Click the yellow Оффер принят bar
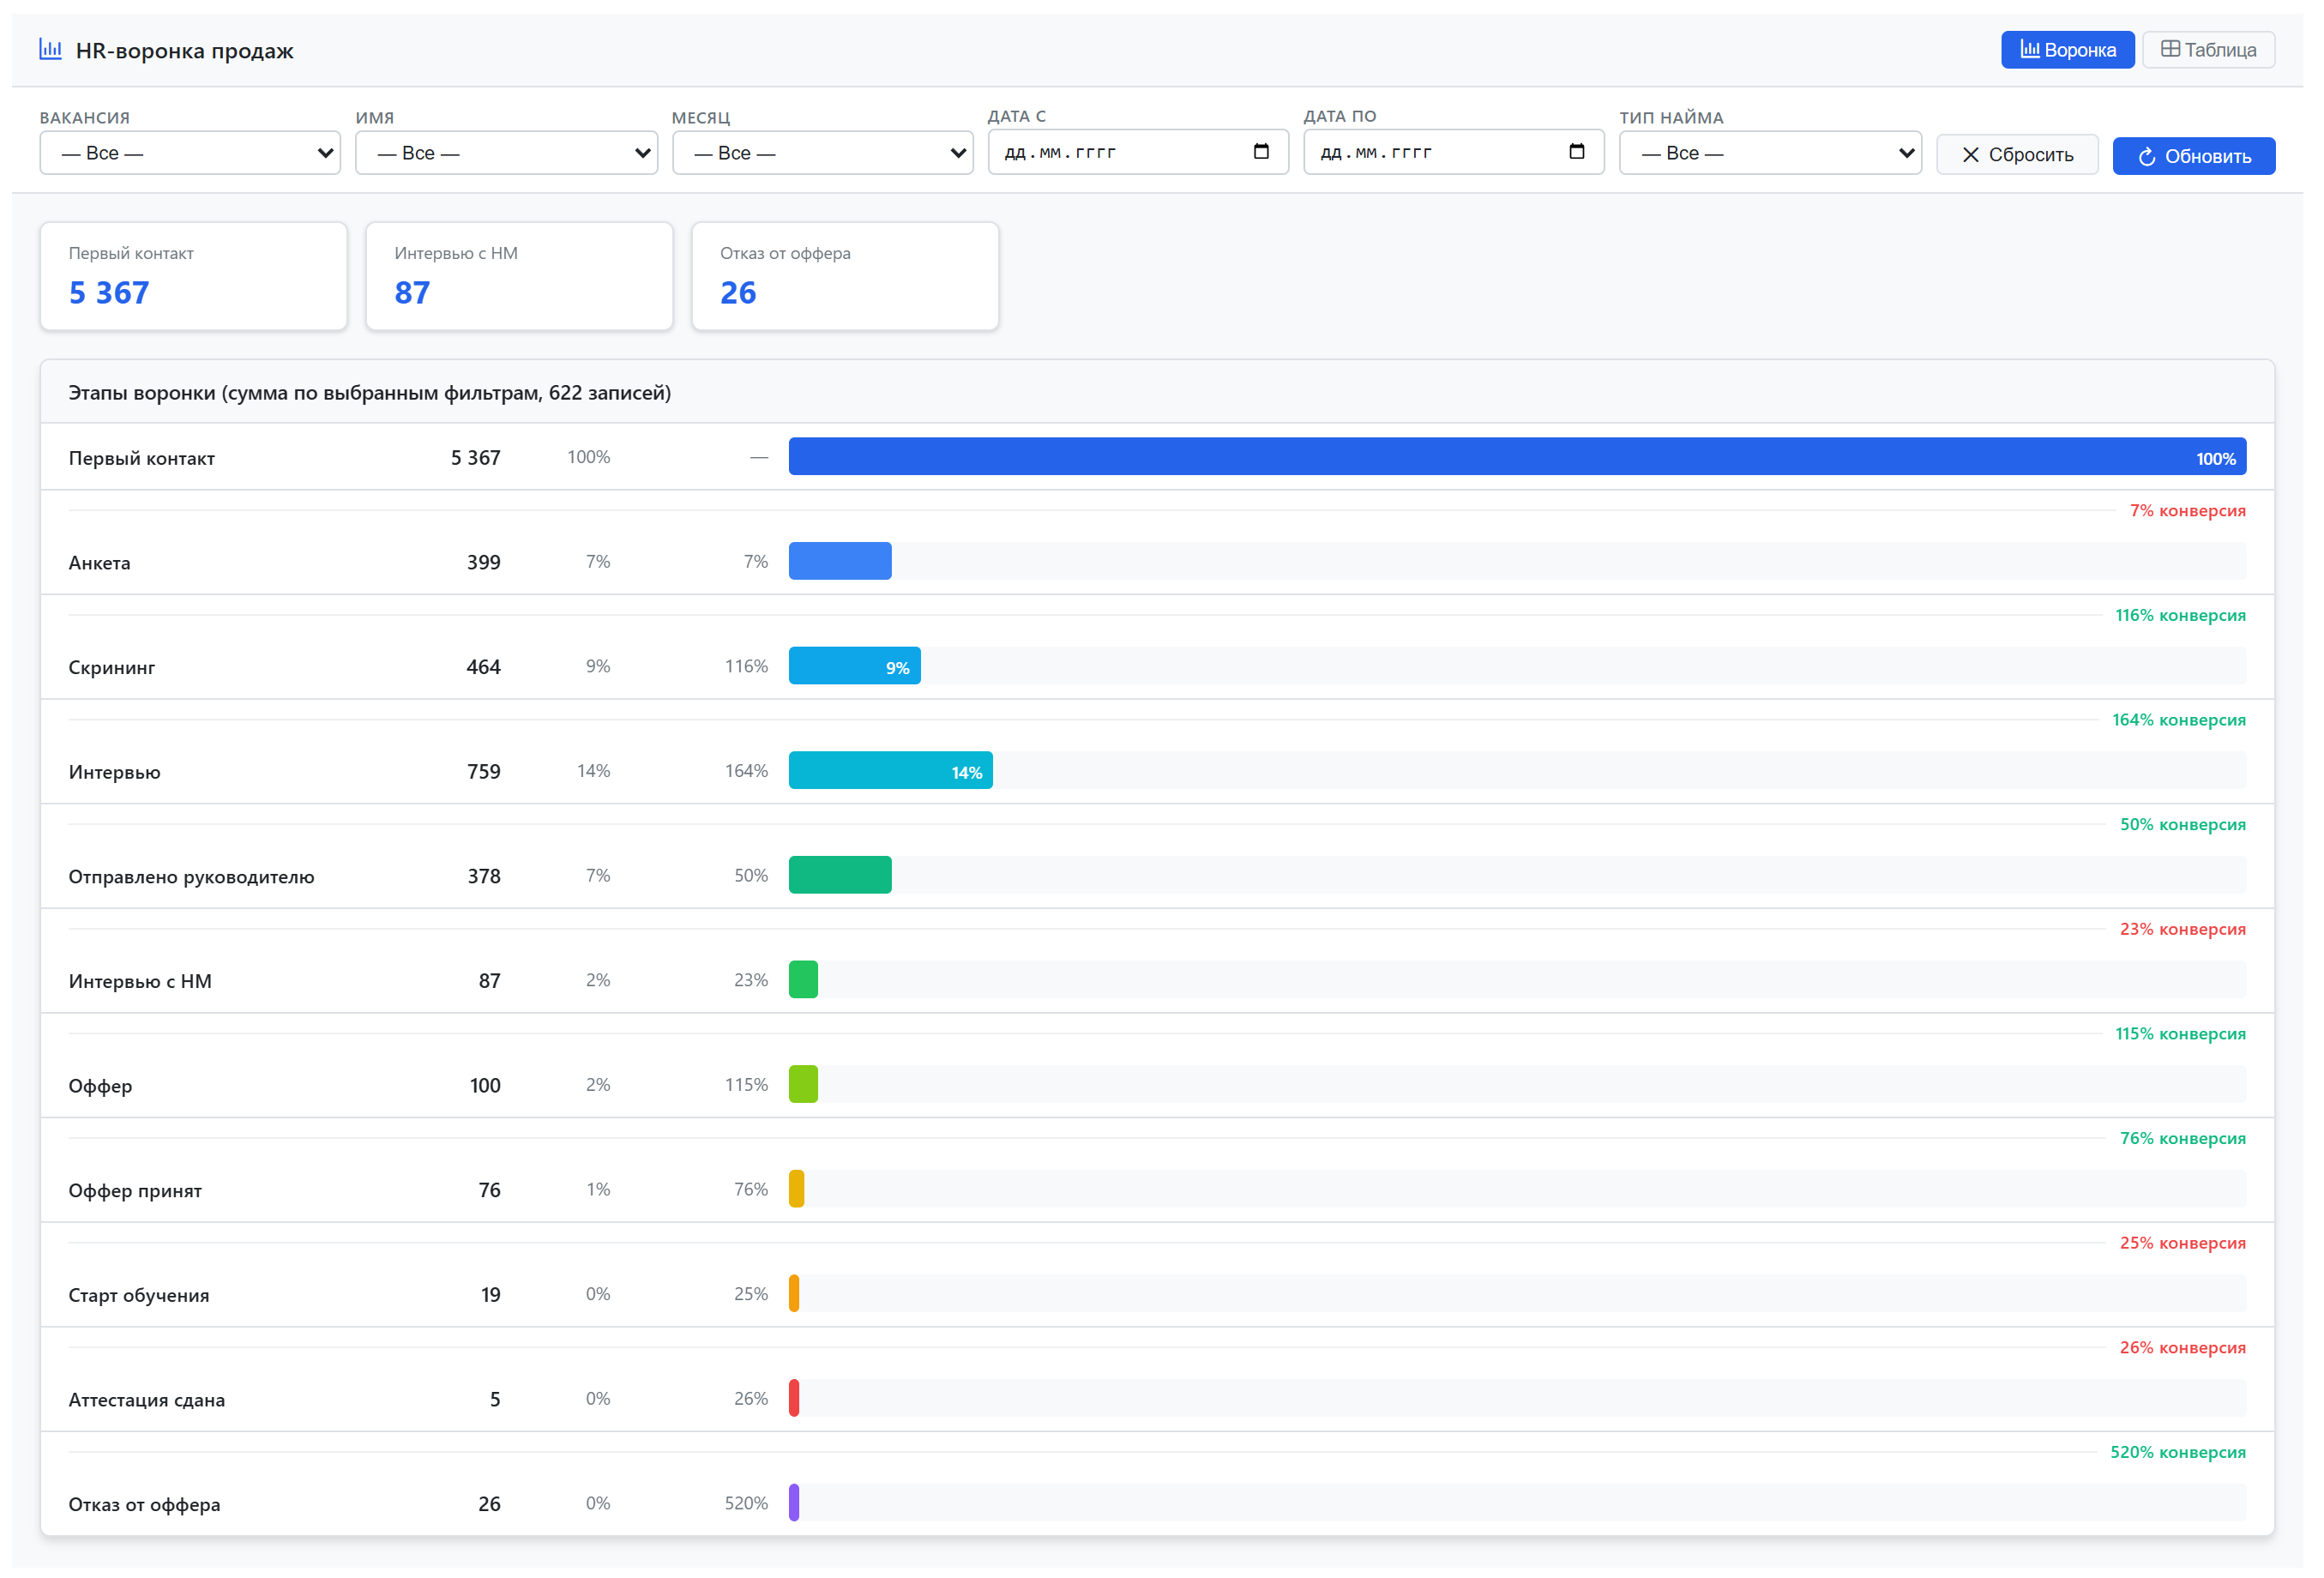Image resolution: width=2324 pixels, height=1578 pixels. tap(796, 1189)
